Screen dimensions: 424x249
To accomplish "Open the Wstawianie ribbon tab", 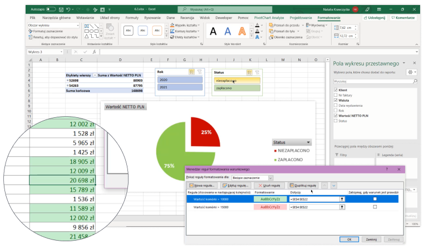I will 85,18.
